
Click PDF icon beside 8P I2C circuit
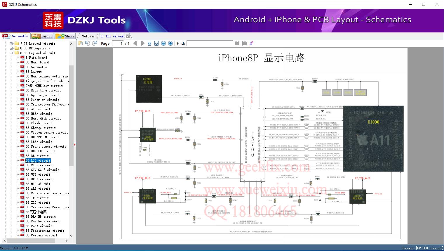[x=22, y=202]
